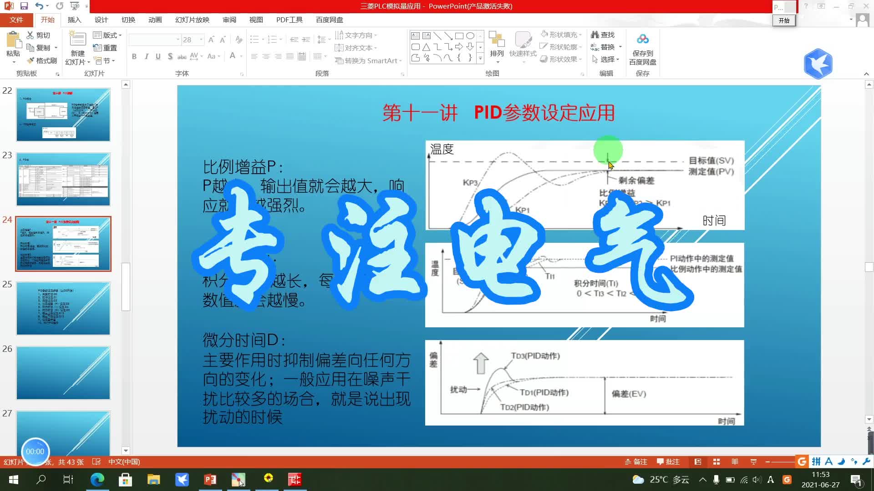This screenshot has height=491, width=874.
Task: Click the Redo/Repeat icon
Action: (x=60, y=6)
